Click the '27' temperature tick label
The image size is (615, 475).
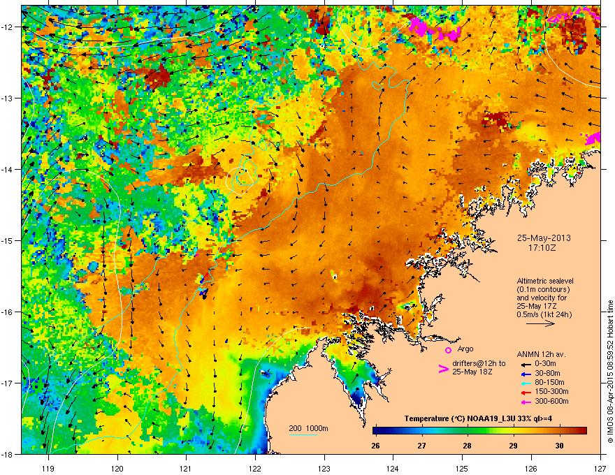point(421,446)
